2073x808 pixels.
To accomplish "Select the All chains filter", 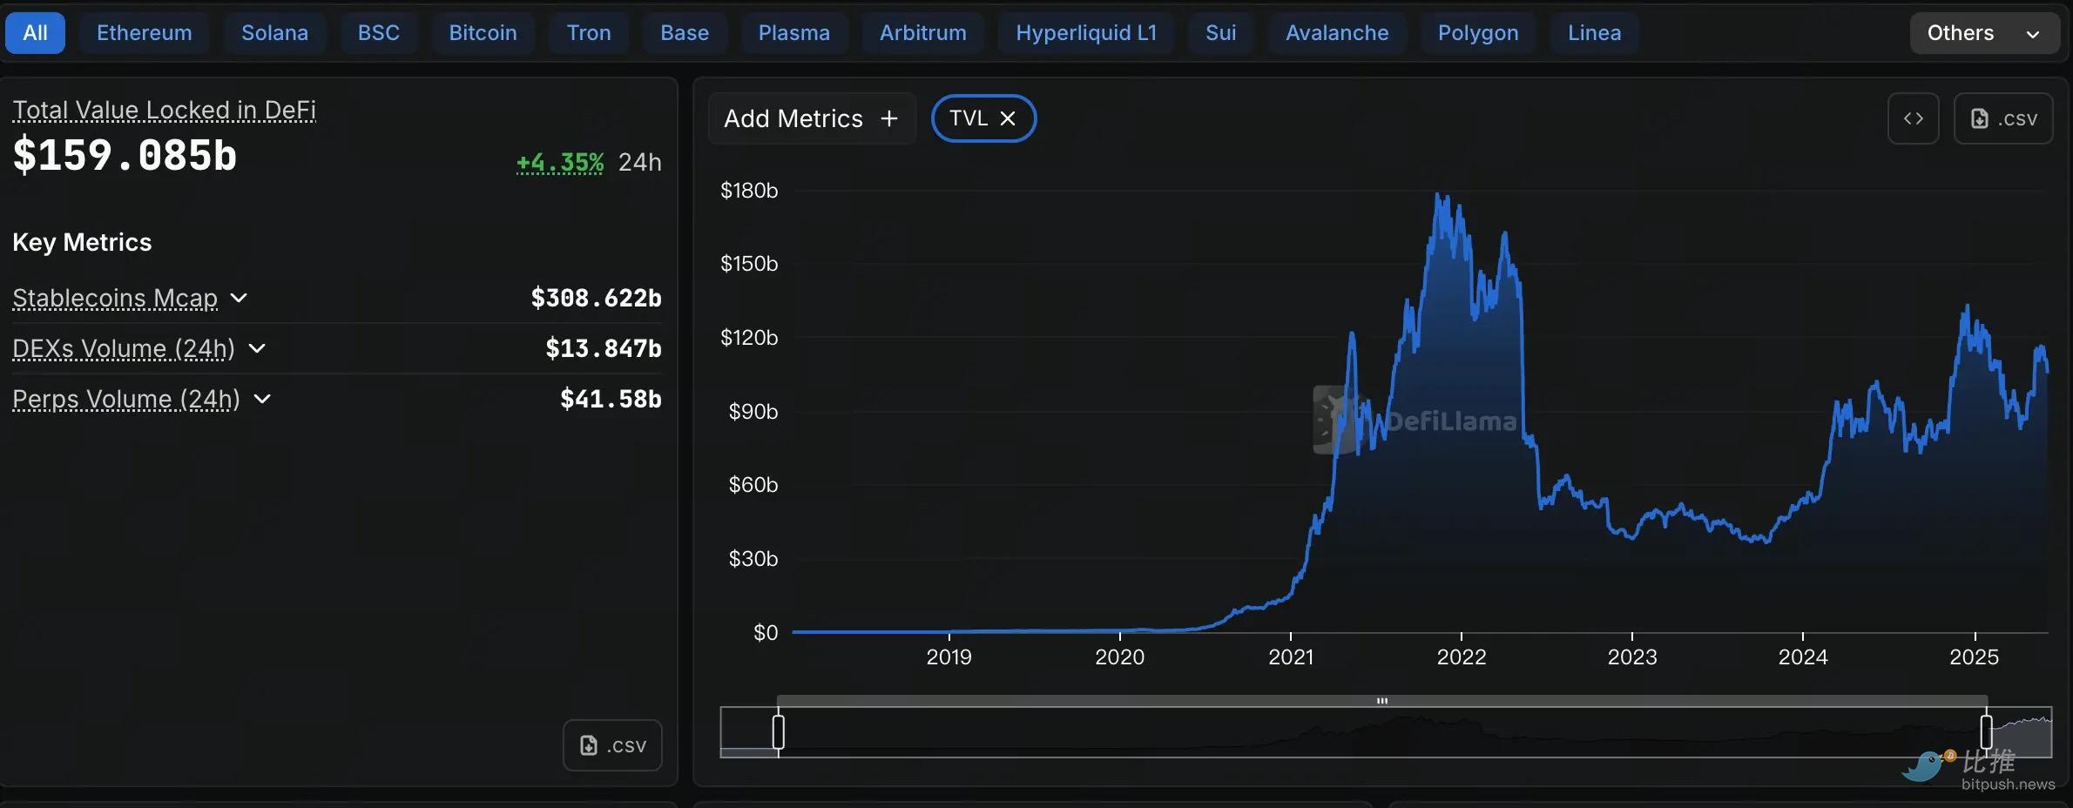I will coord(35,33).
